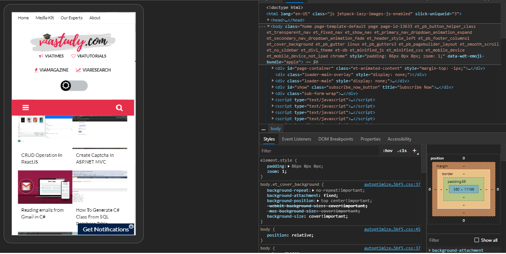Open the Home nav link
Viewport: 506px width, 254px height.
tap(23, 18)
